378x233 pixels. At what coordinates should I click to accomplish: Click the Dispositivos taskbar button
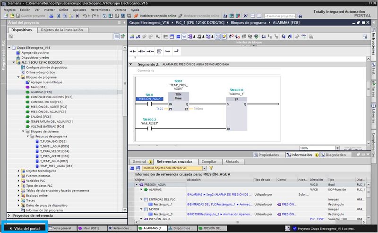pyautogui.click(x=182, y=228)
